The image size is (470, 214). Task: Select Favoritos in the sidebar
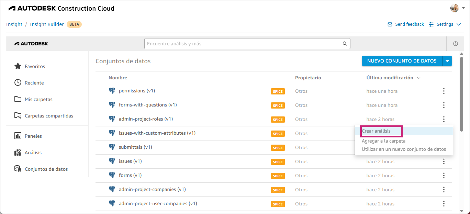[34, 66]
